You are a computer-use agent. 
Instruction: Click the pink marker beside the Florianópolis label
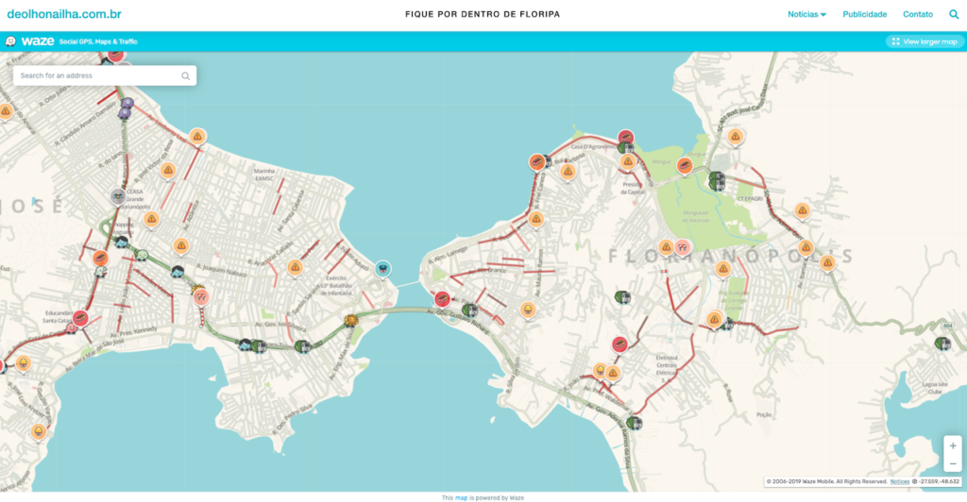pyautogui.click(x=681, y=248)
